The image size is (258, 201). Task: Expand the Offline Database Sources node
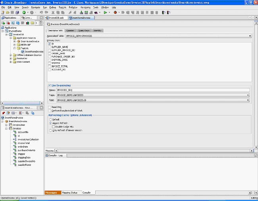[11, 55]
